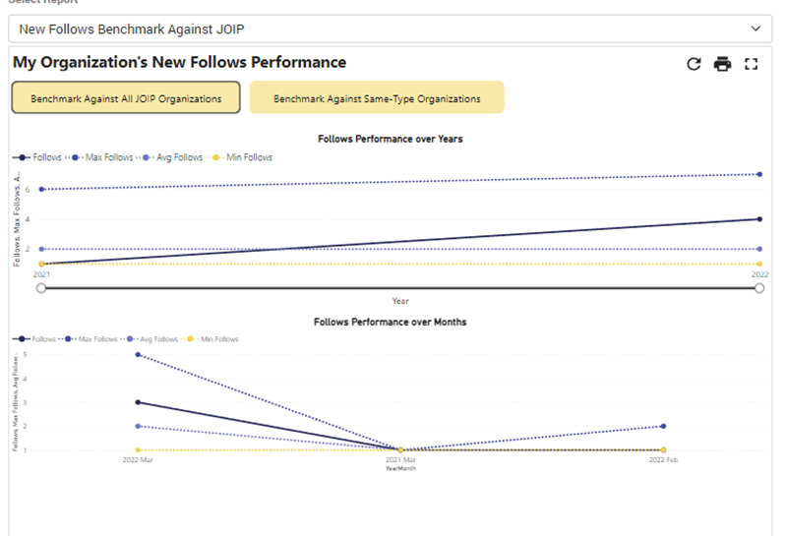Click the refresh report icon
Screen dimensions: 785x536
click(x=694, y=64)
